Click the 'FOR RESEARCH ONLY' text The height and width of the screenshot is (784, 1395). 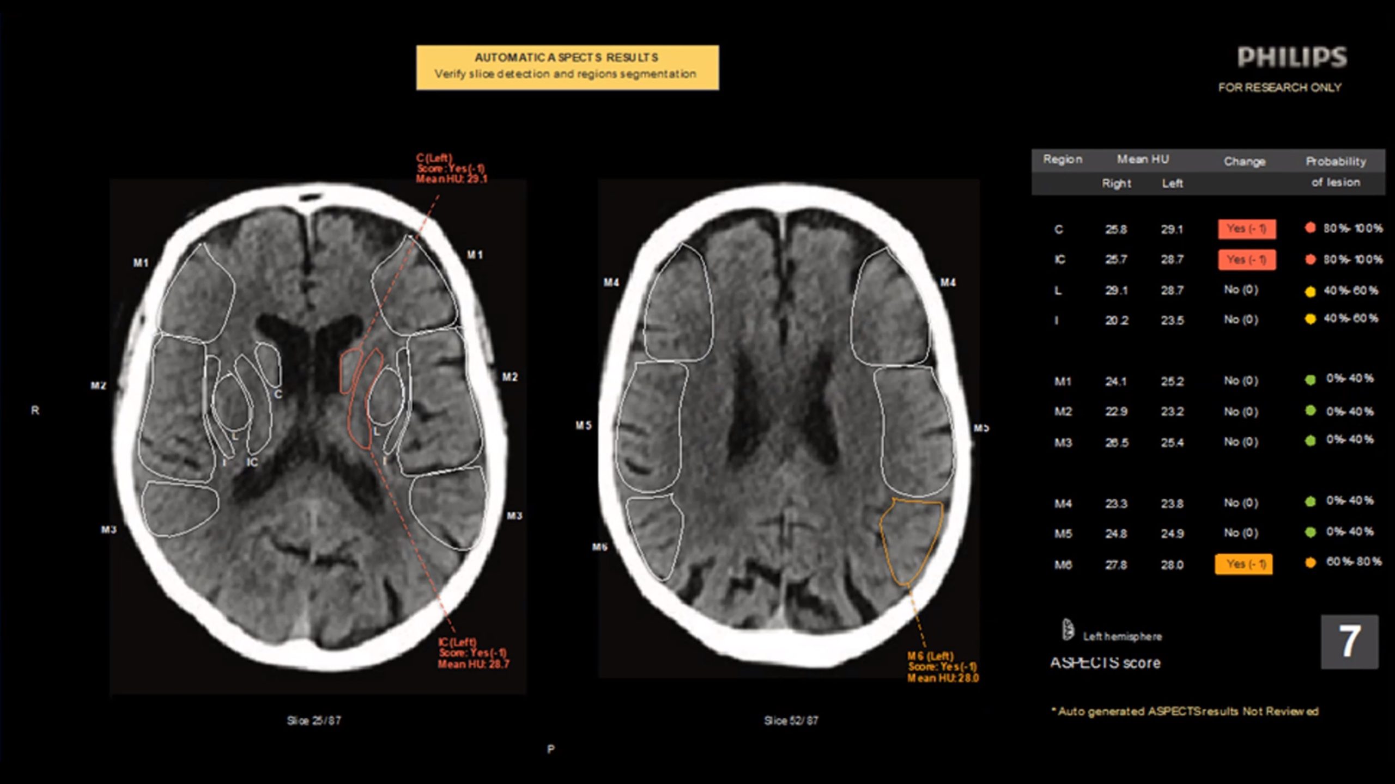pyautogui.click(x=1279, y=87)
